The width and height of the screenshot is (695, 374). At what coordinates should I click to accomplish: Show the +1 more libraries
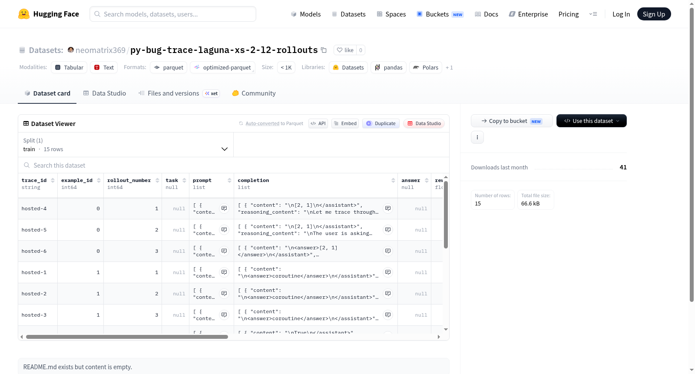click(x=449, y=67)
